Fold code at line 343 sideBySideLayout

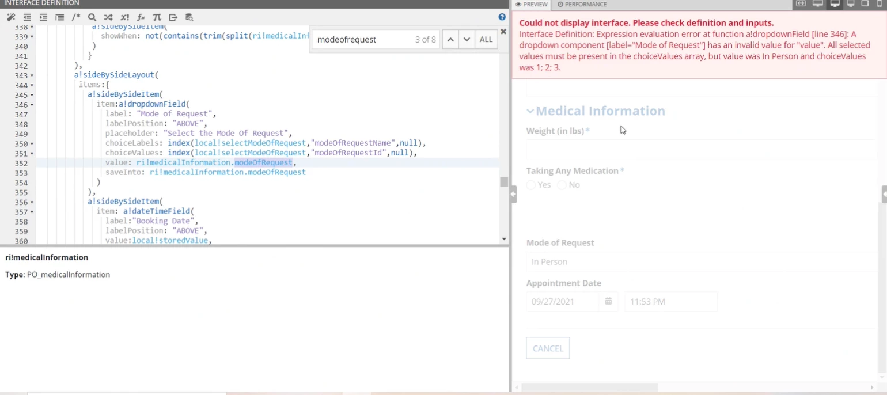(32, 75)
